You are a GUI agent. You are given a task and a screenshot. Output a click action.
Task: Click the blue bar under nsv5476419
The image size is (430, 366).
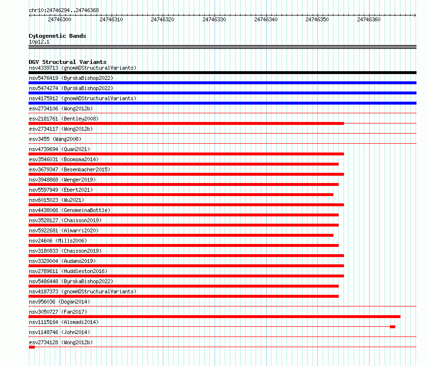(222, 83)
